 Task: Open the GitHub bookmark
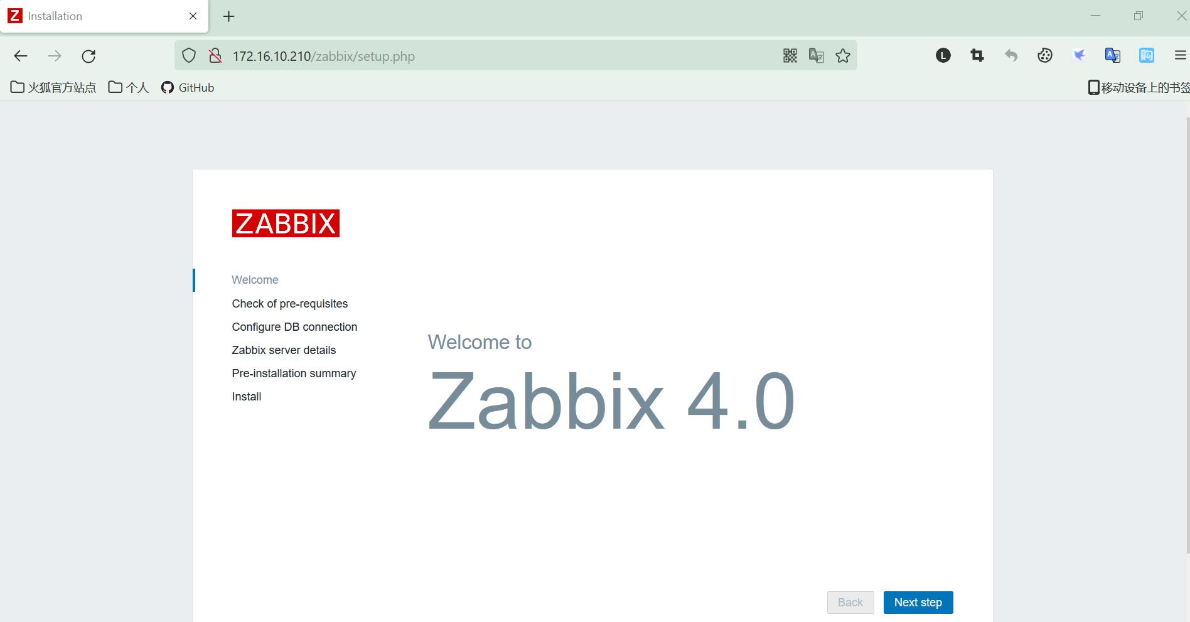(x=188, y=87)
